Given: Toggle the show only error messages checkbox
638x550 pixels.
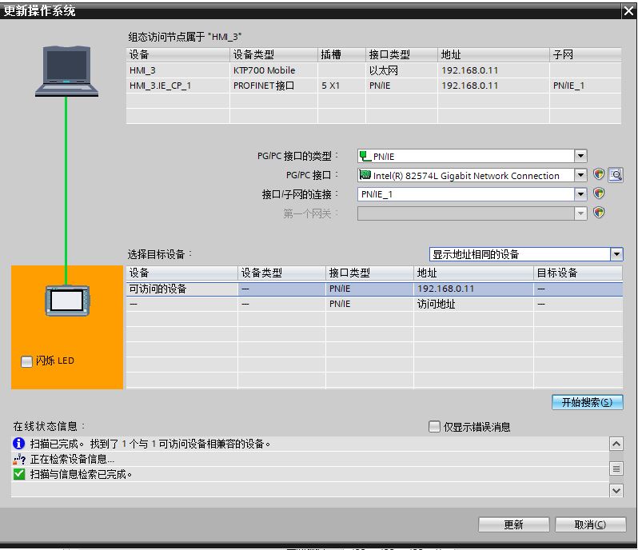Looking at the screenshot, I should tap(434, 426).
